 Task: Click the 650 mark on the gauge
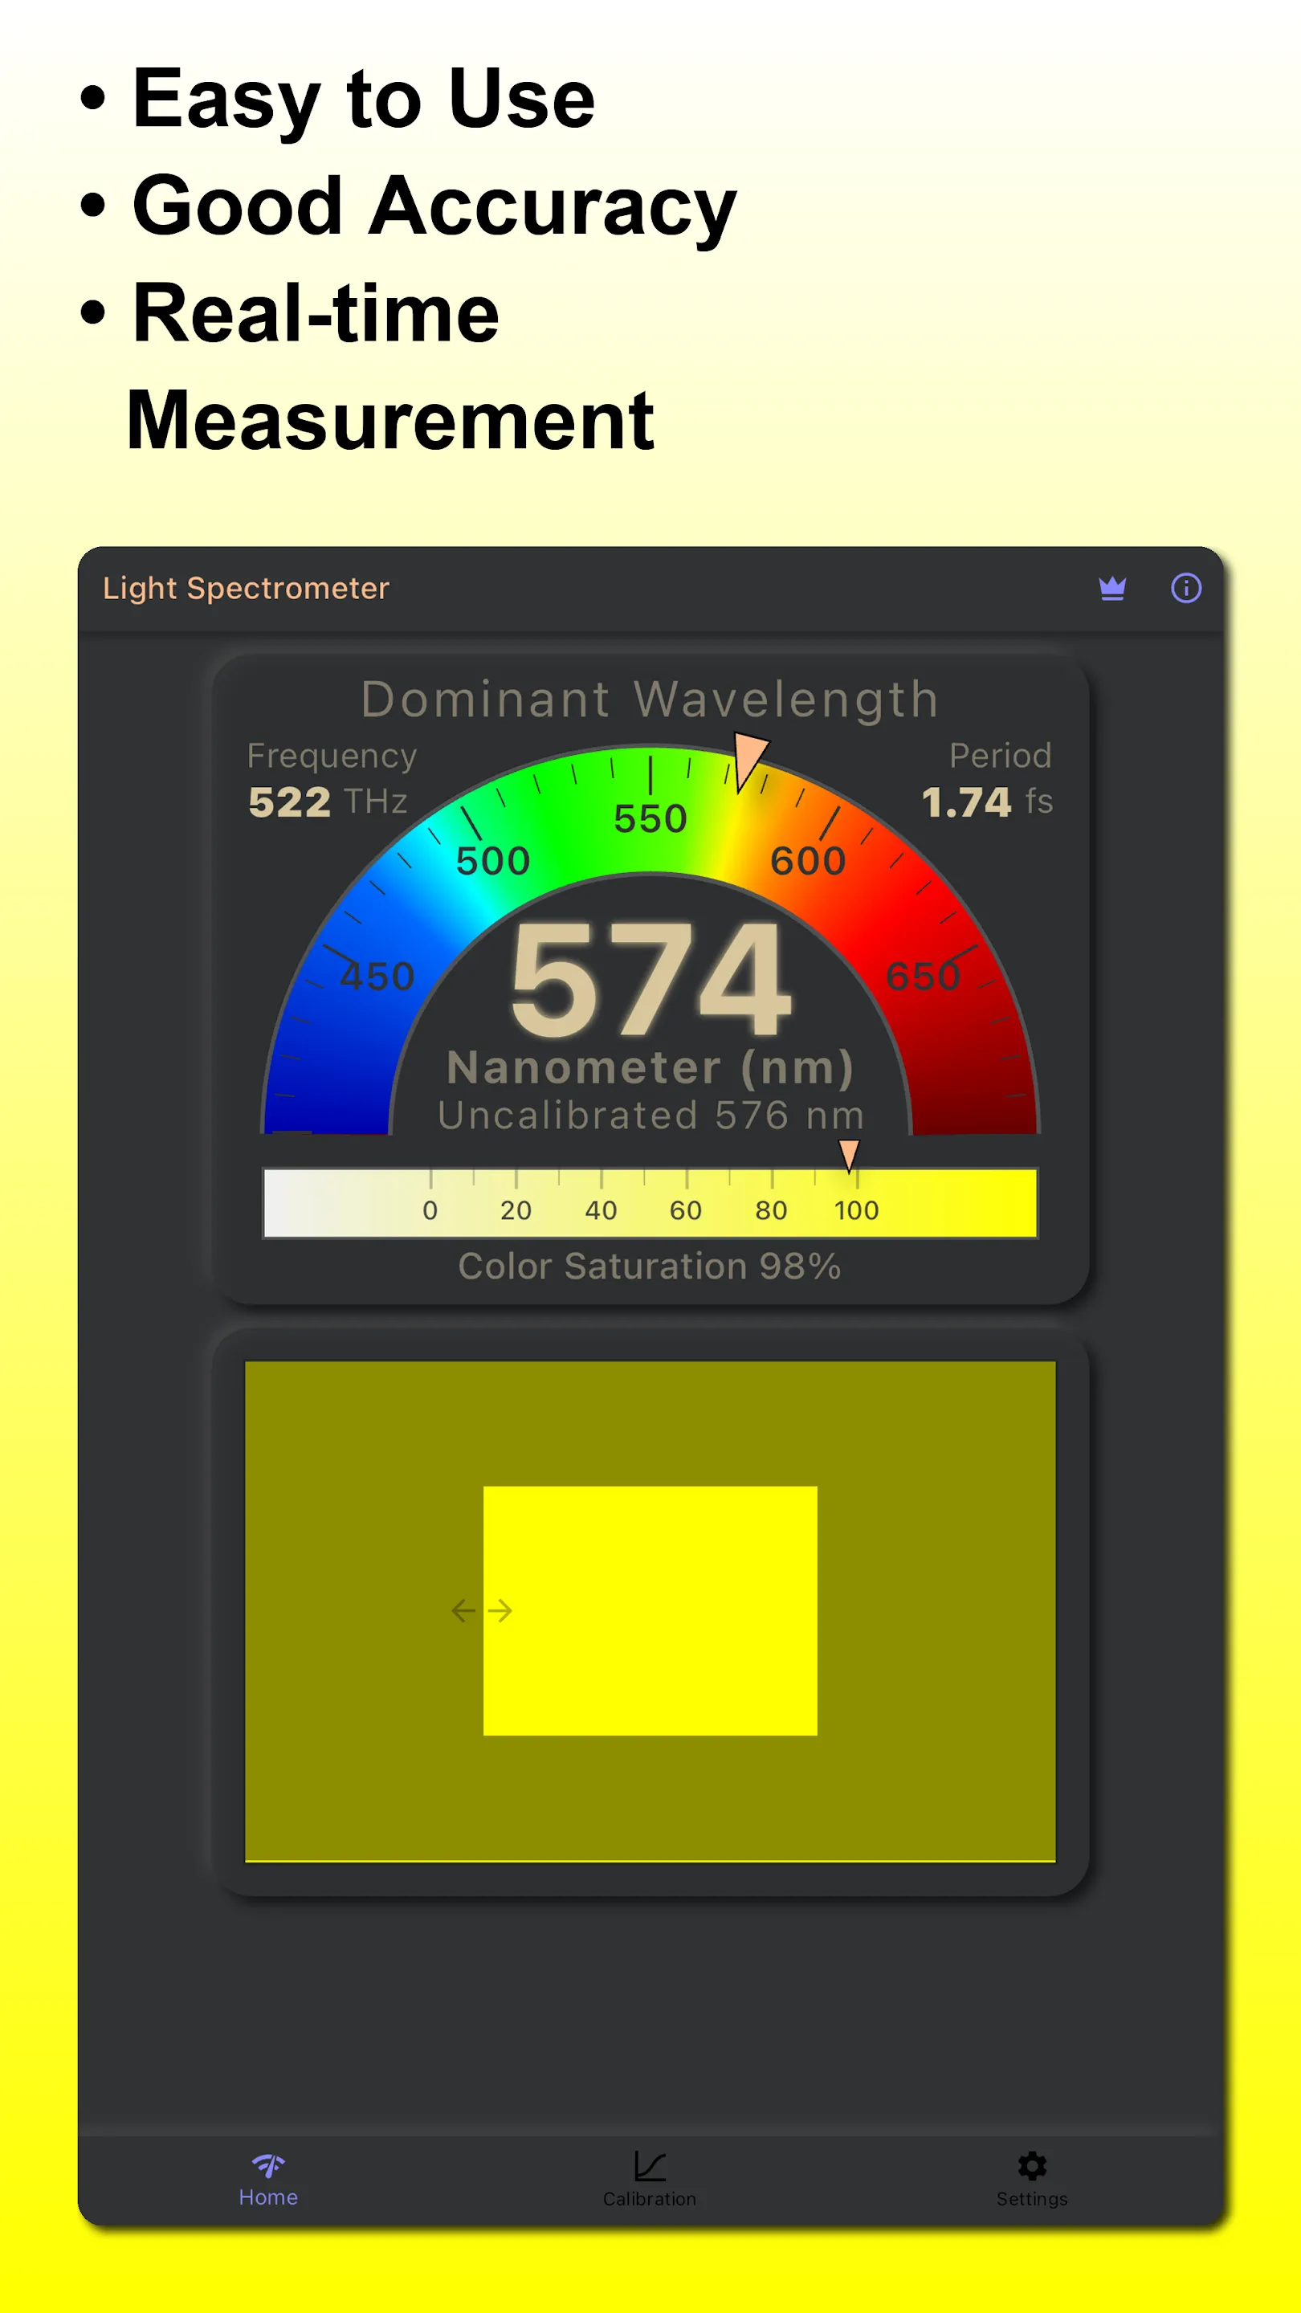pos(923,976)
